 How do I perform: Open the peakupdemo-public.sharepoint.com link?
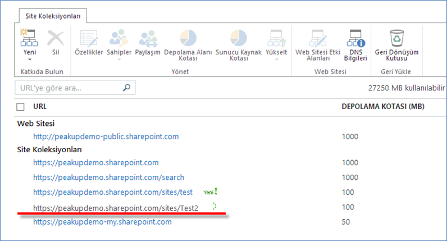pos(106,137)
